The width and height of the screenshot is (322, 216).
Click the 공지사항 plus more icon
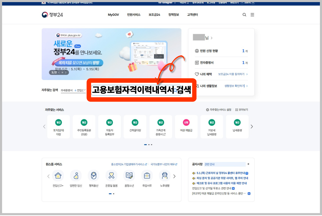248,164
